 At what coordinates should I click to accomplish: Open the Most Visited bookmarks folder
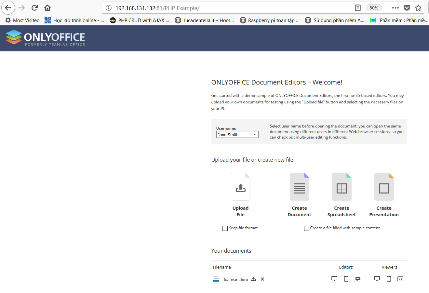click(x=22, y=20)
